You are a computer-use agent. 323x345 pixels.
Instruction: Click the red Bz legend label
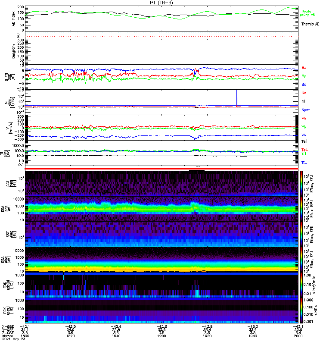pos(304,67)
